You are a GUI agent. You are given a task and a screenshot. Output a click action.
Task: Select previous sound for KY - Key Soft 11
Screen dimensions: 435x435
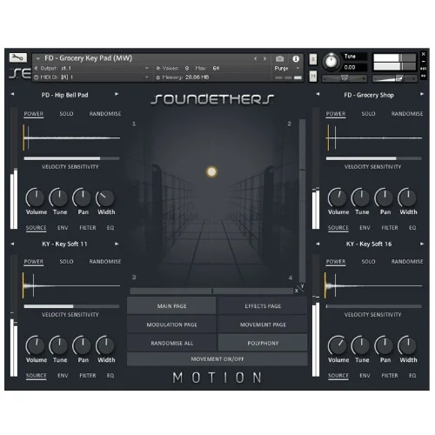pyautogui.click(x=12, y=244)
